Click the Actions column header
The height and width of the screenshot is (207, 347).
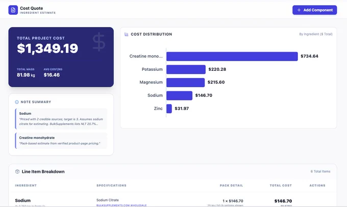click(x=317, y=186)
